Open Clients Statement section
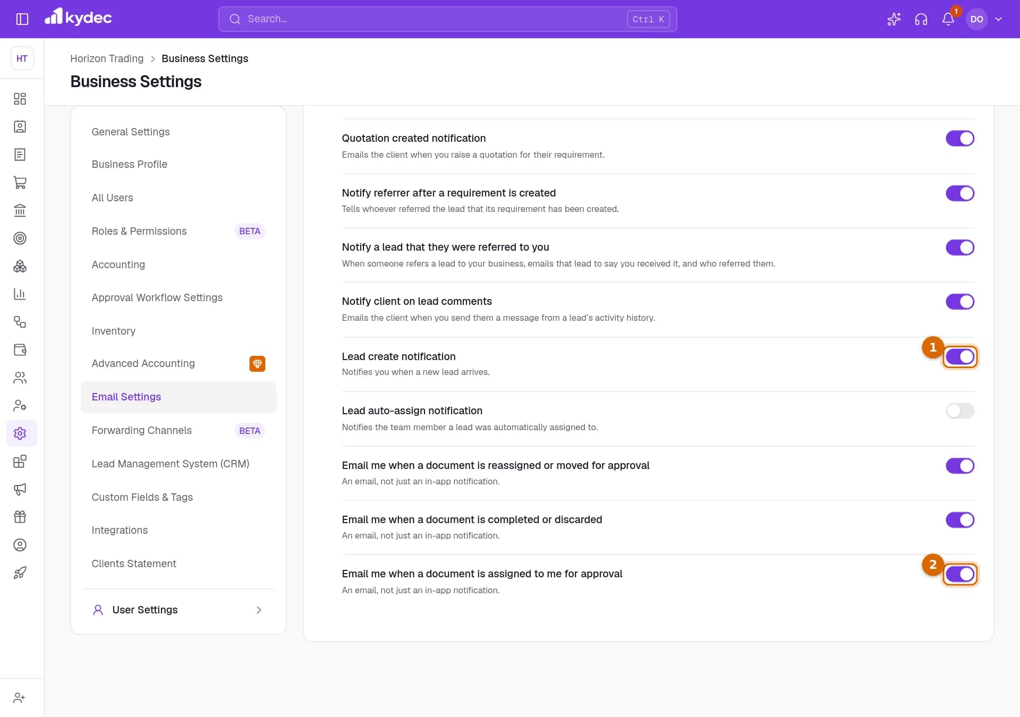Viewport: 1020px width, 717px height. [x=178, y=564]
